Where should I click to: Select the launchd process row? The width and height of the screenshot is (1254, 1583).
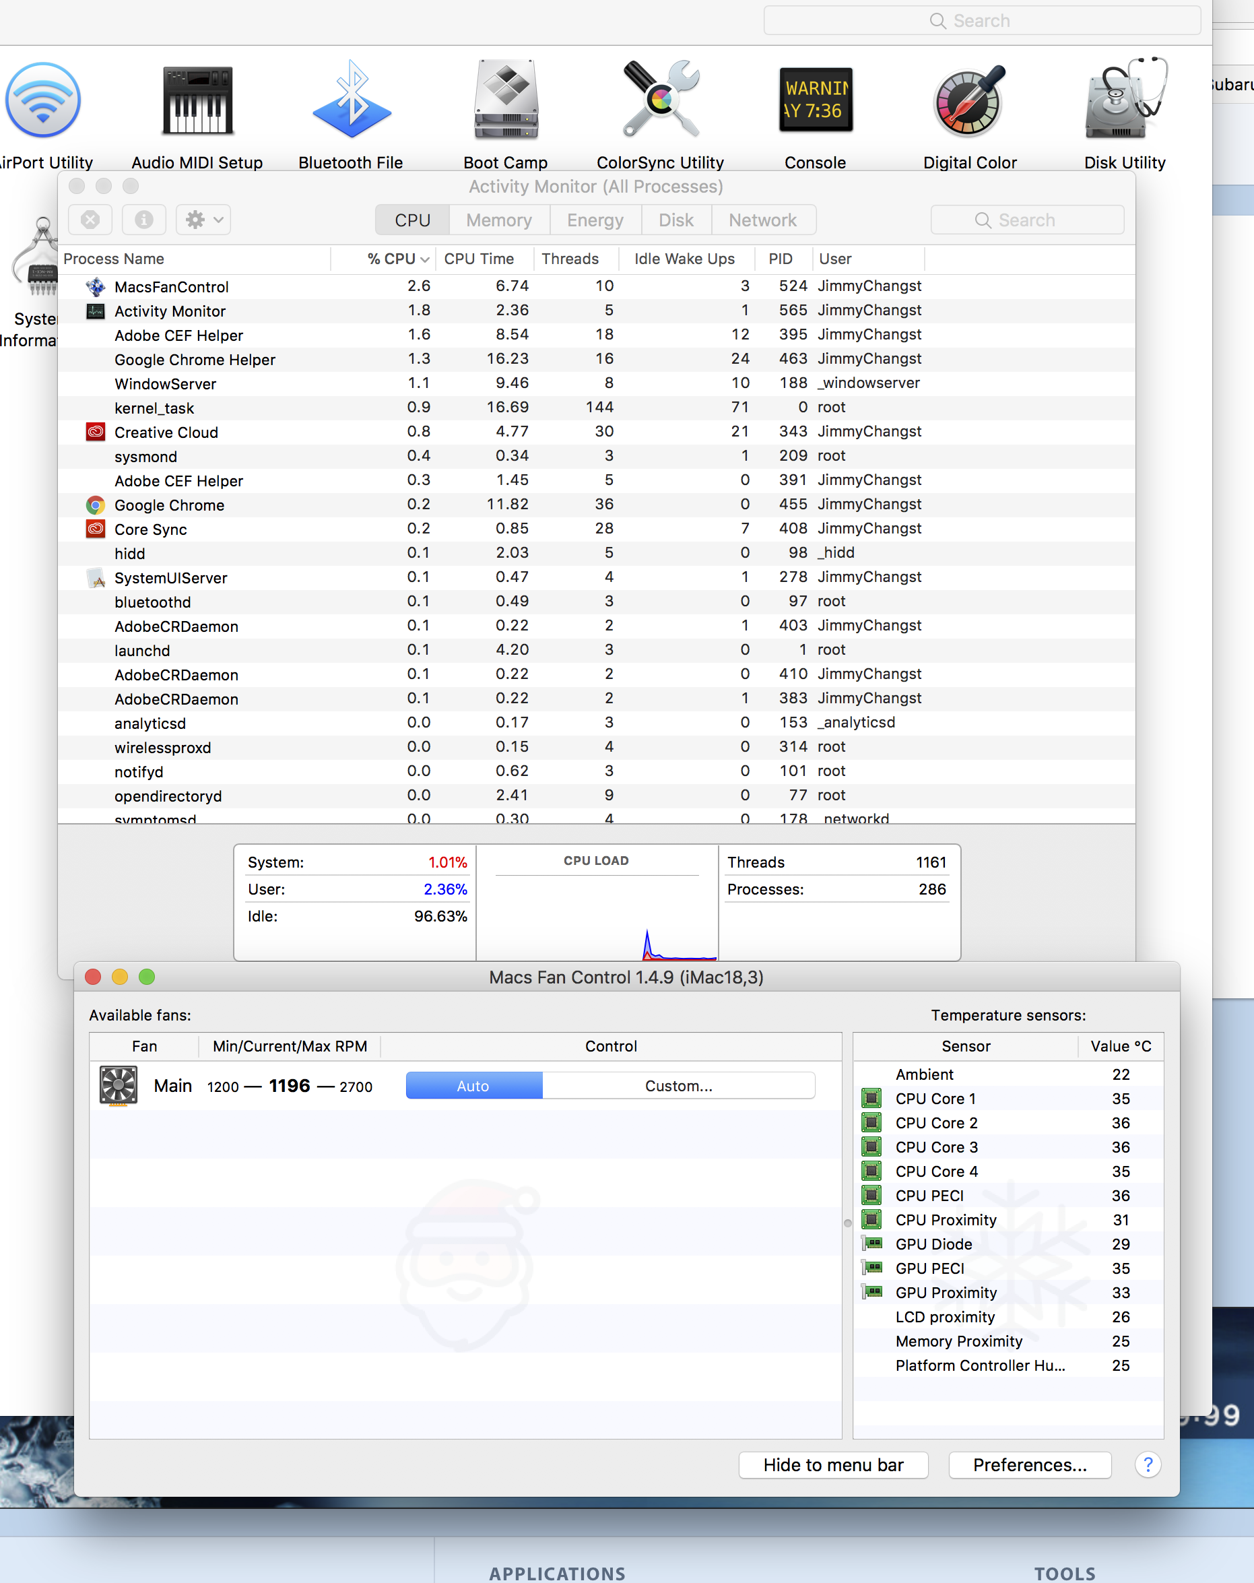[596, 650]
